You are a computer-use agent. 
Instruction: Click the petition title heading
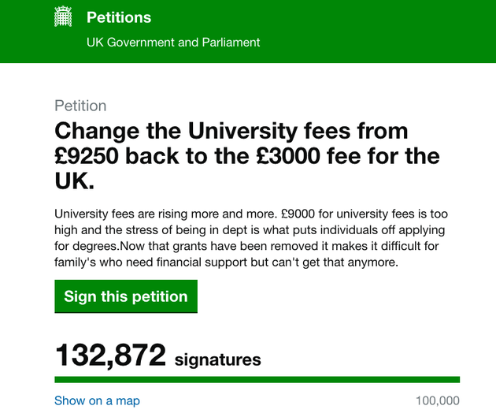coord(247,156)
